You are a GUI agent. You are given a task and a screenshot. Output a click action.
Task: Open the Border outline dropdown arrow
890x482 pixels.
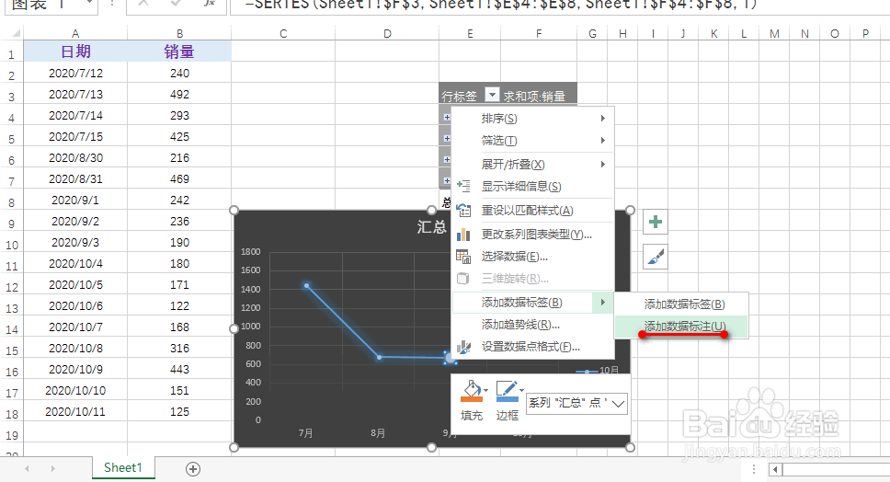coord(521,390)
